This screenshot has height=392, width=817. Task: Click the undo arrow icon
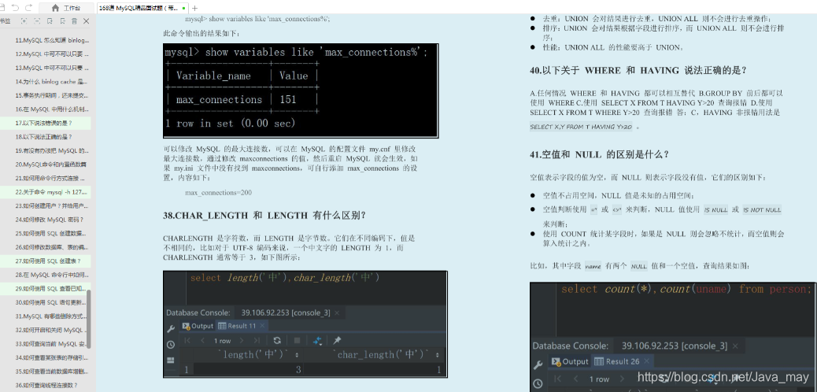point(16,8)
